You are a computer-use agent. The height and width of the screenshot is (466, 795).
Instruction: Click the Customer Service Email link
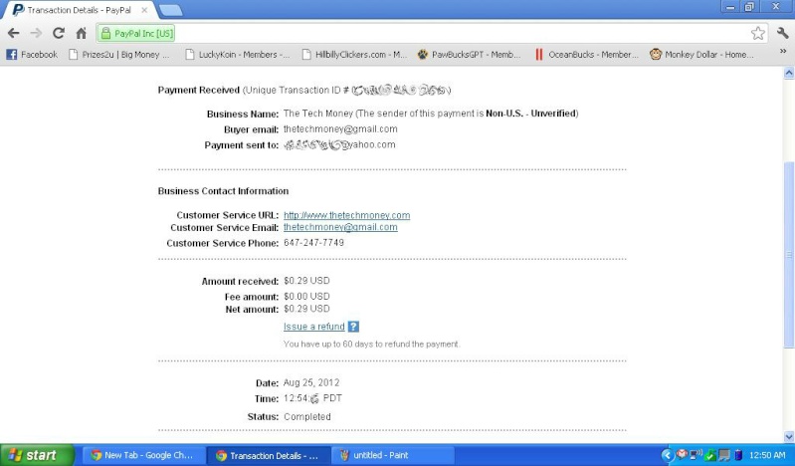point(340,227)
